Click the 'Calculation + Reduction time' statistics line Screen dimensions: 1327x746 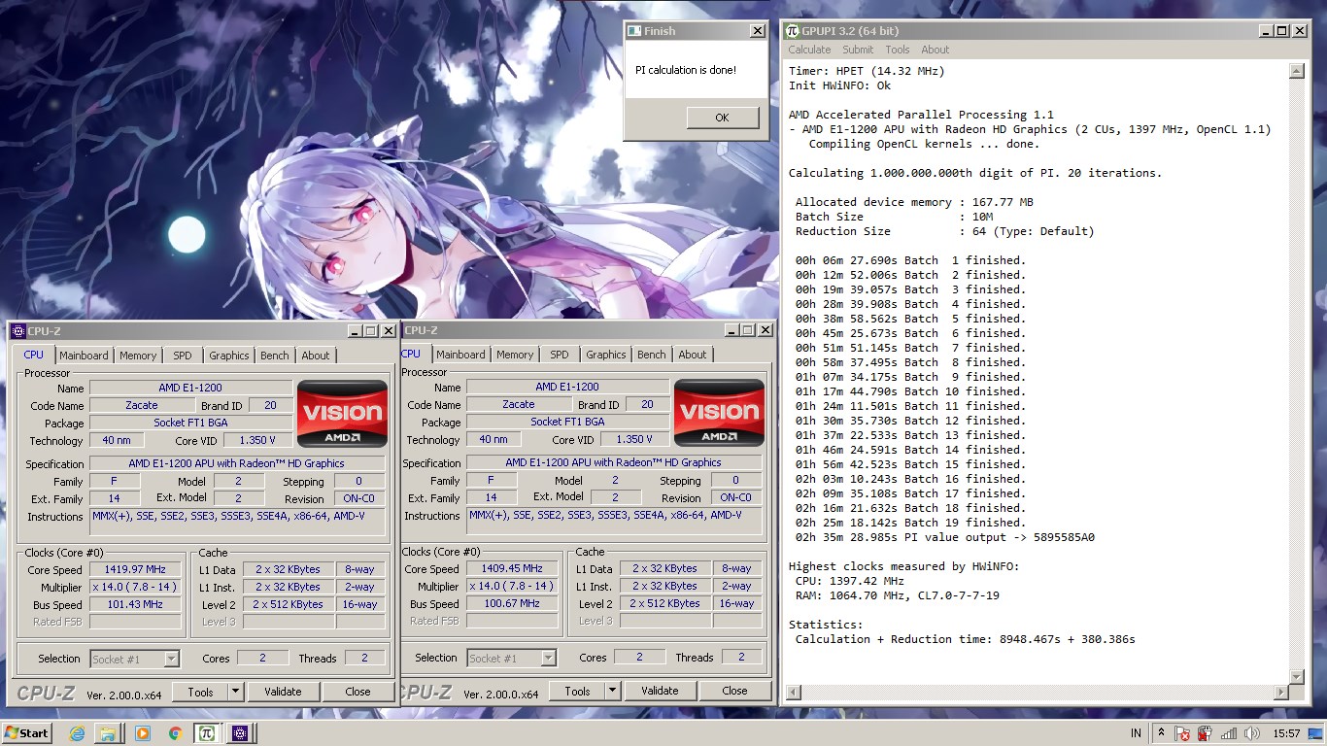tap(965, 639)
